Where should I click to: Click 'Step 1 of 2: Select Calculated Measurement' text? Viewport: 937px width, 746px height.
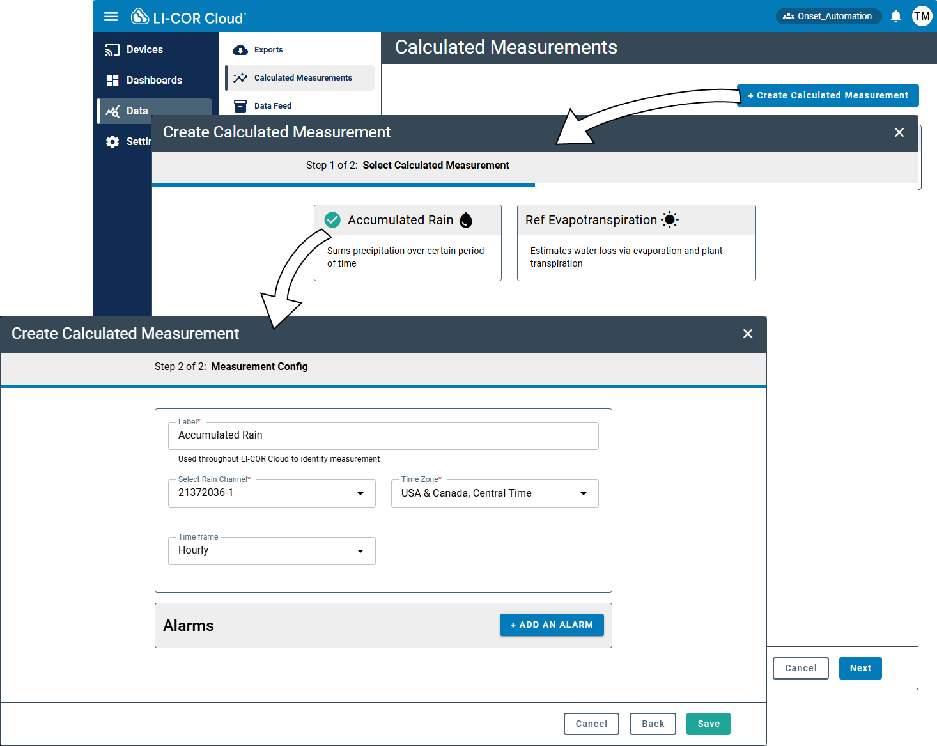[x=408, y=166]
